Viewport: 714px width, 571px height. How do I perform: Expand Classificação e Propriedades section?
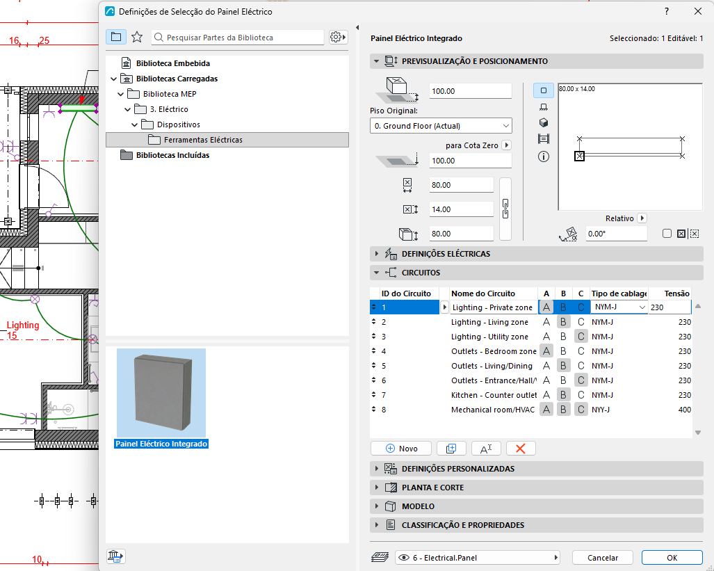[x=377, y=525]
